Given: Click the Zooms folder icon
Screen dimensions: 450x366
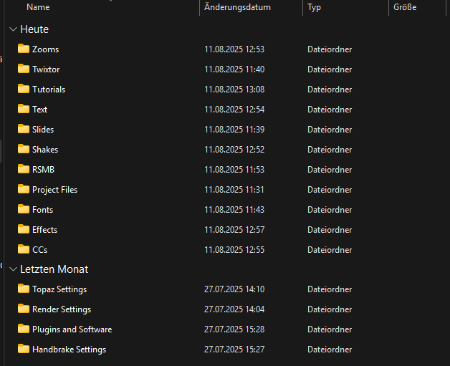Looking at the screenshot, I should click(24, 49).
